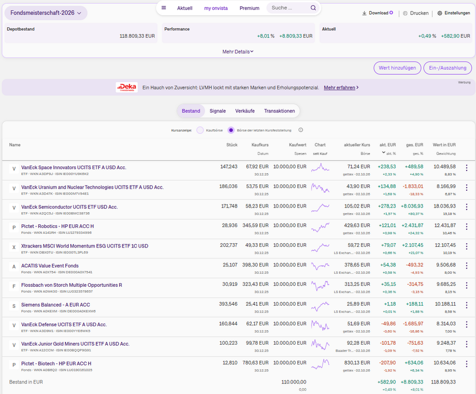Open the Siemens Balanced - A EUR ACC link
Screen dimensions: 476x394
tap(56, 305)
